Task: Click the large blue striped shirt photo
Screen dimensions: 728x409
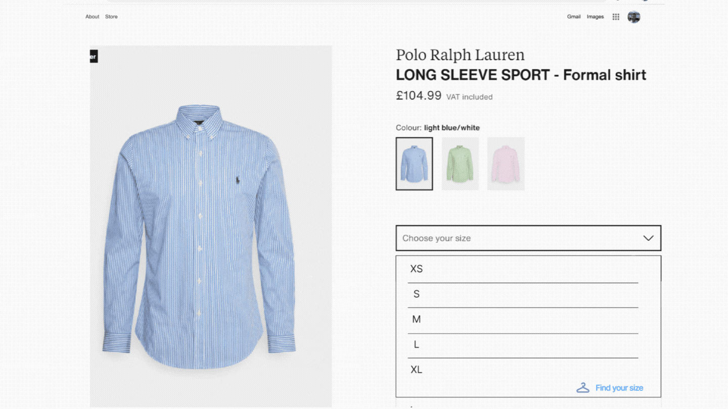Action: click(x=211, y=226)
